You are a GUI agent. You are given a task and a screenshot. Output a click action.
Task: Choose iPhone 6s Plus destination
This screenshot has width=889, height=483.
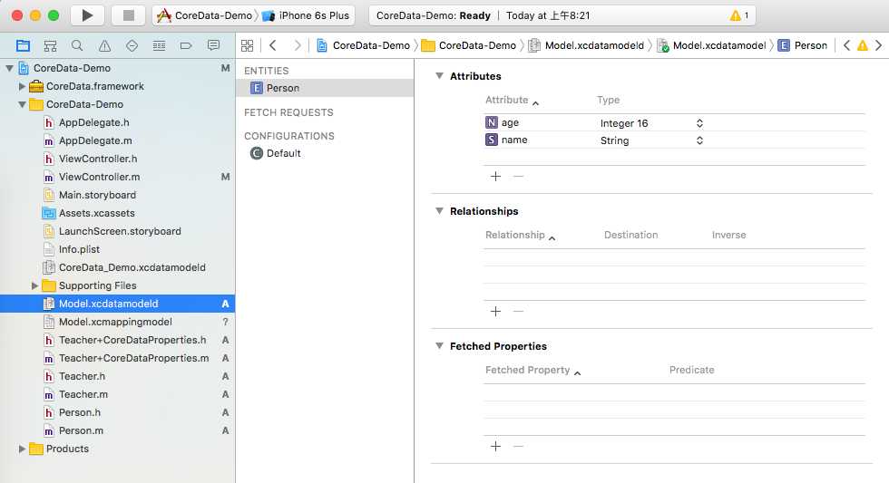(307, 15)
